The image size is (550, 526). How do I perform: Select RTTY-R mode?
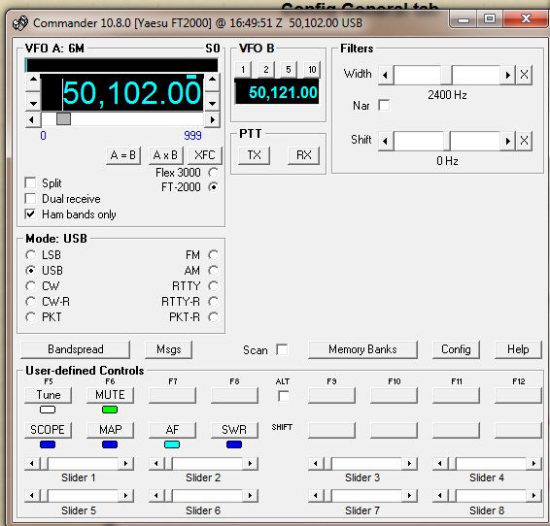point(213,302)
